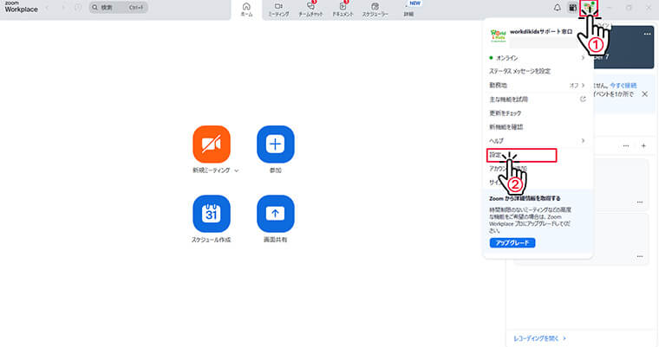
Task: Click the blue Join (参加) plus icon
Action: click(x=275, y=144)
